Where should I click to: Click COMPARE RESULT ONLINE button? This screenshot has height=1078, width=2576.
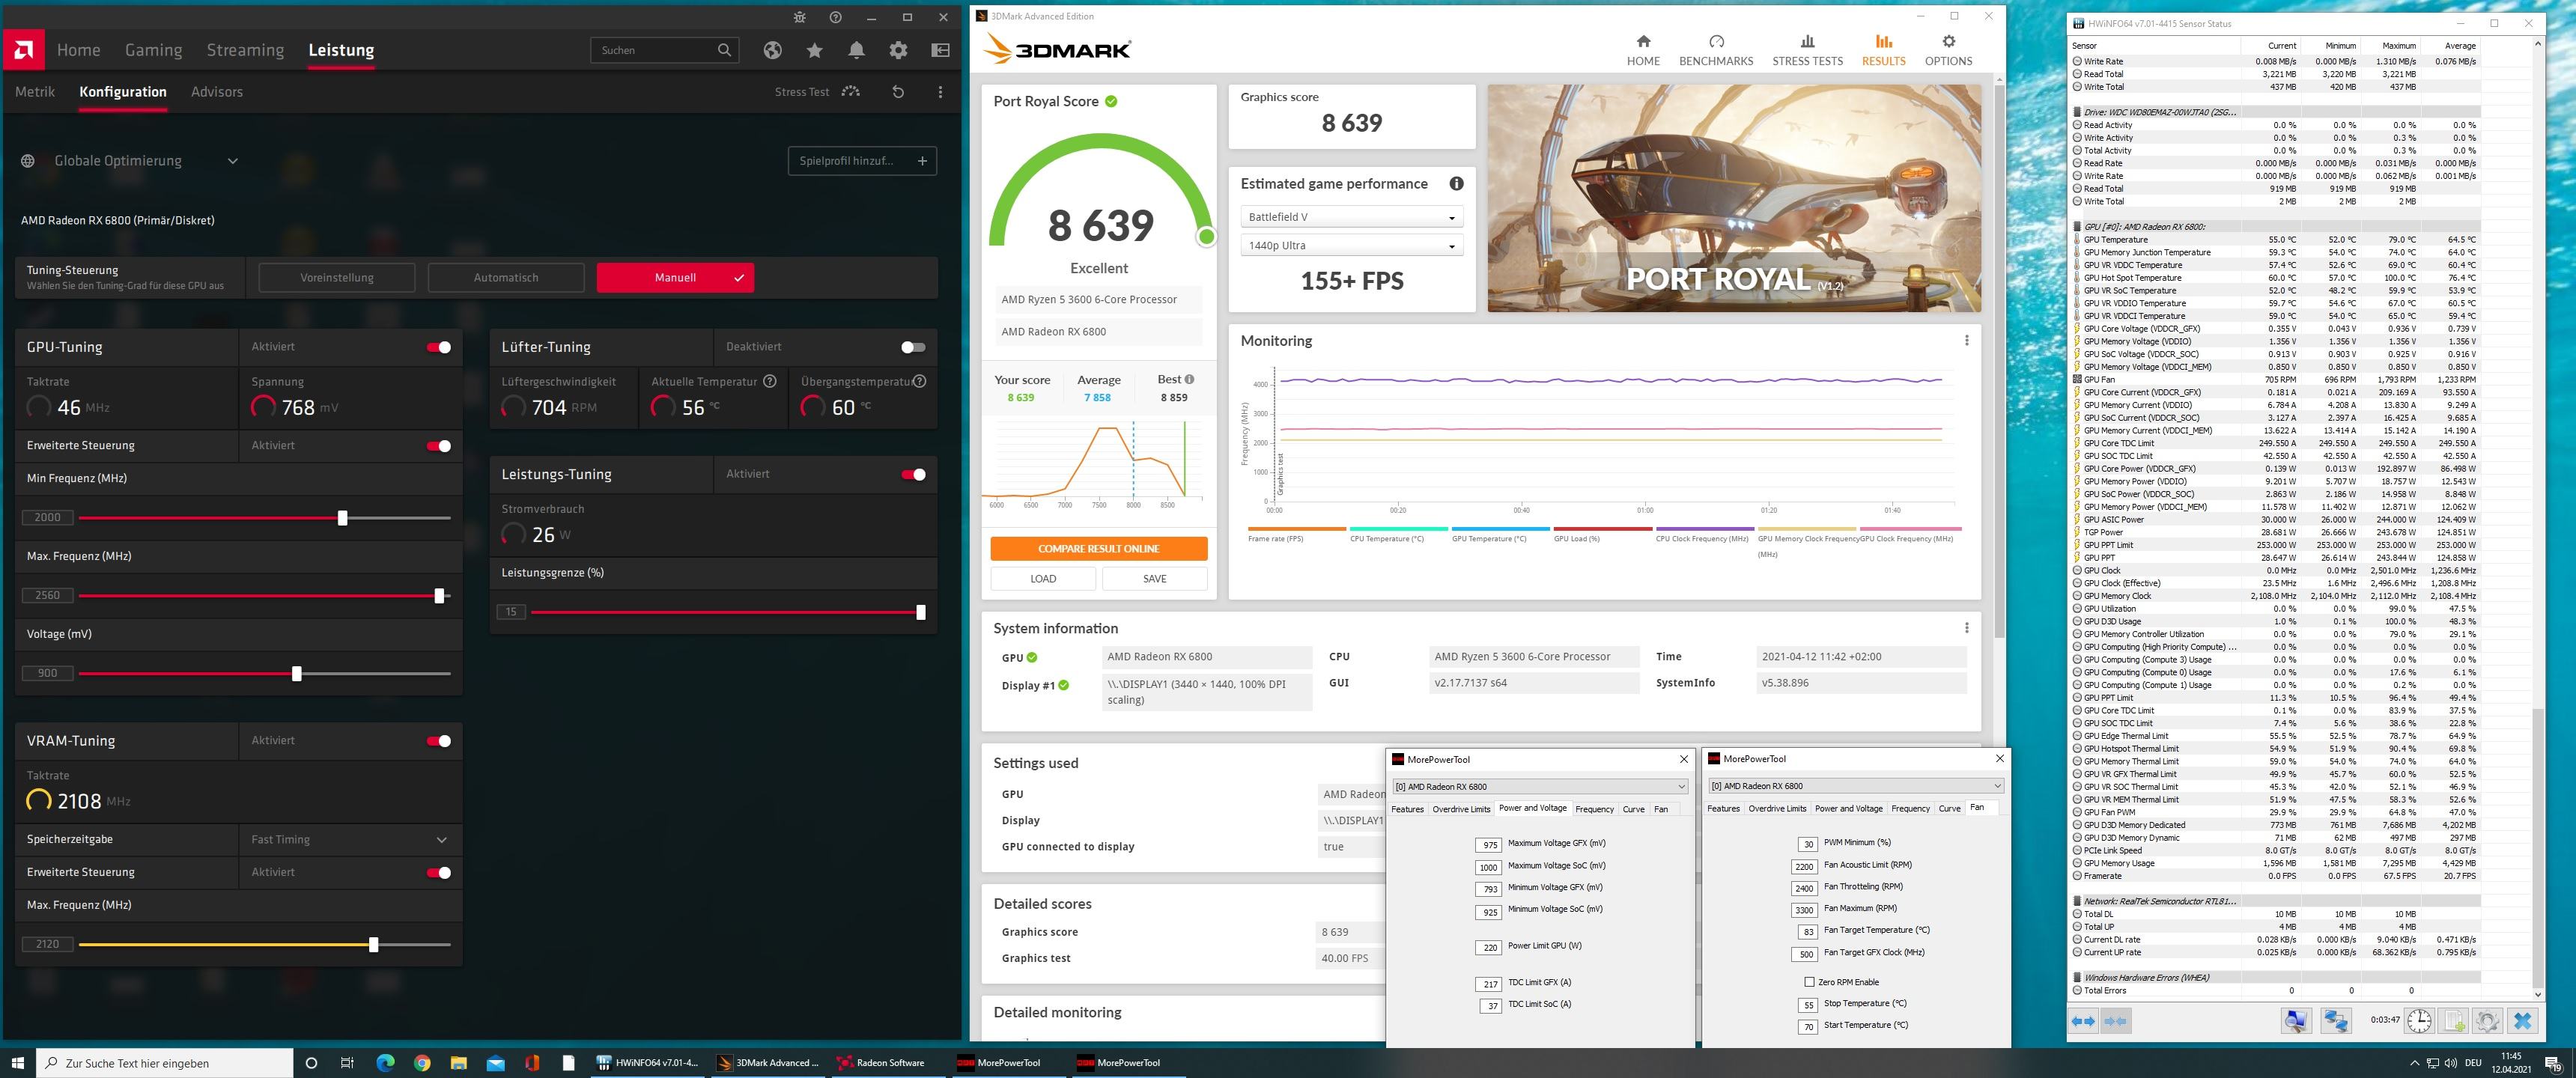tap(1098, 549)
